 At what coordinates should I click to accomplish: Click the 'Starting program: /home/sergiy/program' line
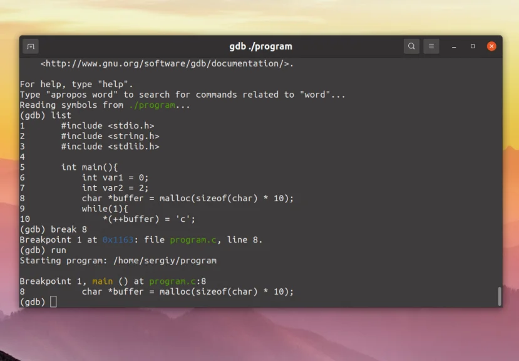(x=118, y=261)
